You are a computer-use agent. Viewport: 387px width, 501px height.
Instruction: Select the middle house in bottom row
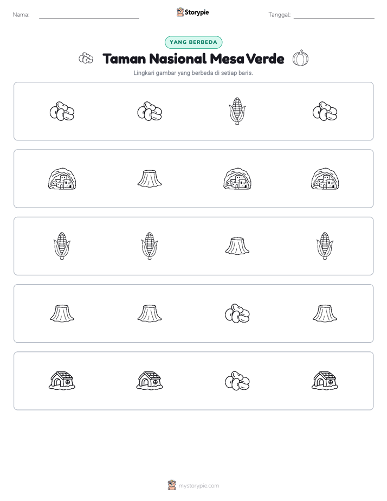[150, 381]
